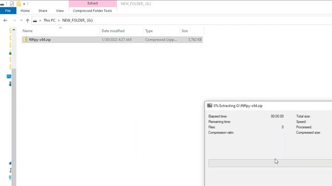Go back with the Back arrow
This screenshot has width=332, height=186.
tap(5, 20)
